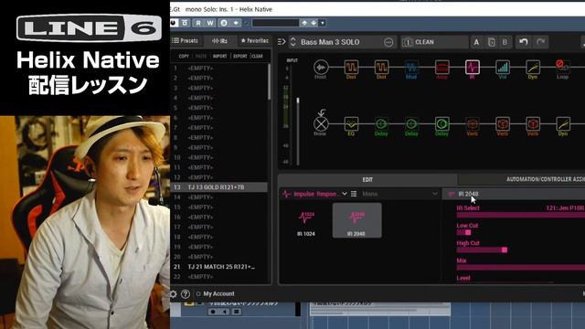
Task: Select the first Dist block after Host
Action: (351, 68)
